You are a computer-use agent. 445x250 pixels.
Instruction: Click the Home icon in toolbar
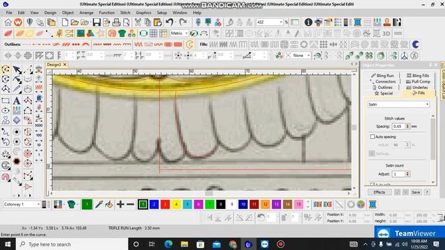coord(8,22)
